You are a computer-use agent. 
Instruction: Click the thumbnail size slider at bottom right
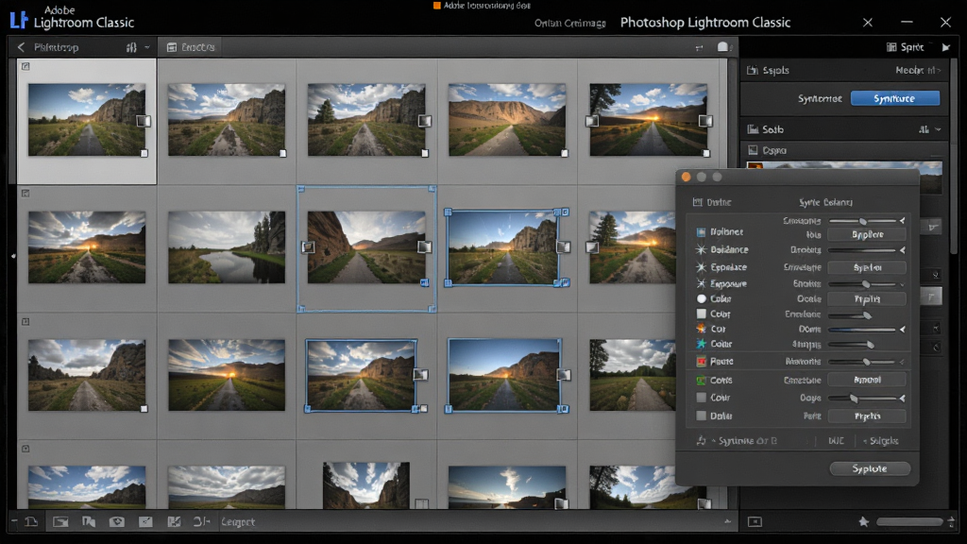tap(909, 521)
